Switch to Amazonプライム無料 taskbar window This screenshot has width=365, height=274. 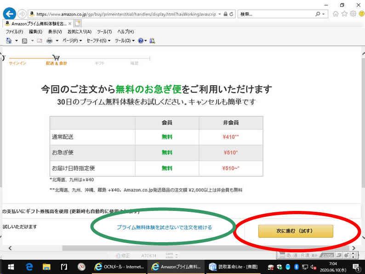click(x=176, y=267)
